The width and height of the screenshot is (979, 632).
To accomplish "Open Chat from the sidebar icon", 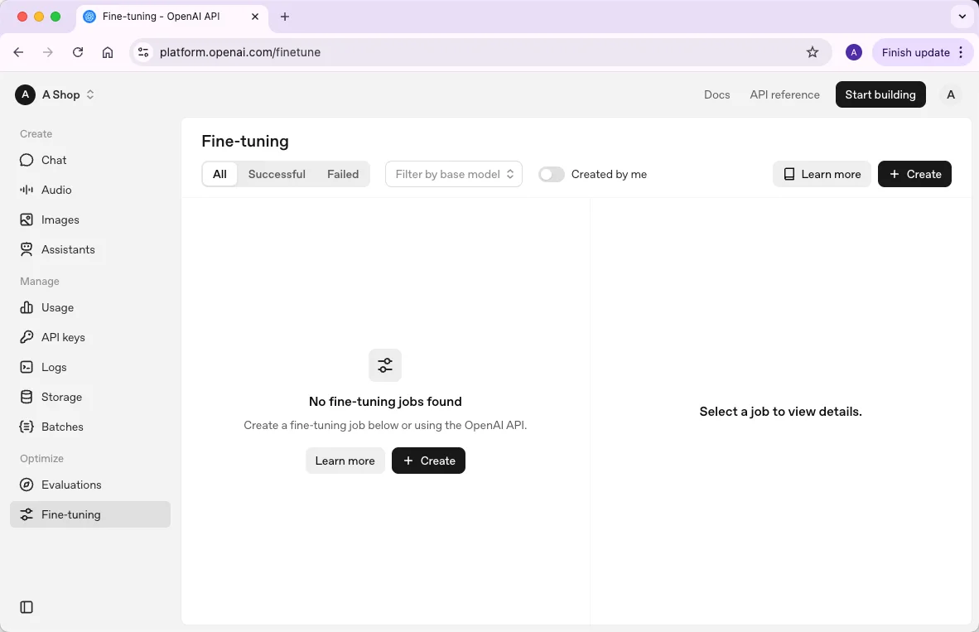I will point(27,160).
